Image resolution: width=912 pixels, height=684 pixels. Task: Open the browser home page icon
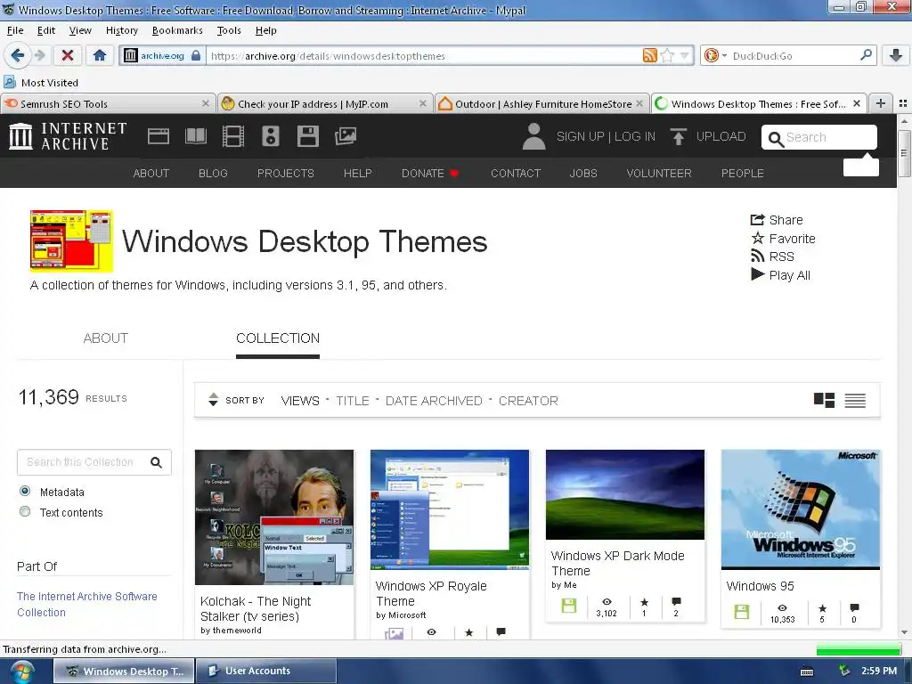coord(100,55)
